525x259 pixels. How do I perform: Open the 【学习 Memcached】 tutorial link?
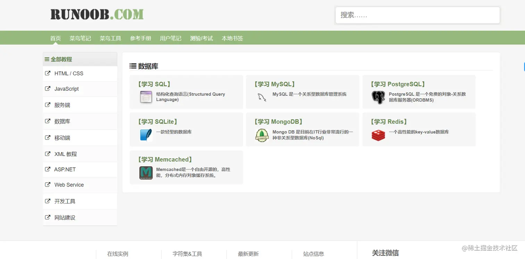[x=165, y=159]
